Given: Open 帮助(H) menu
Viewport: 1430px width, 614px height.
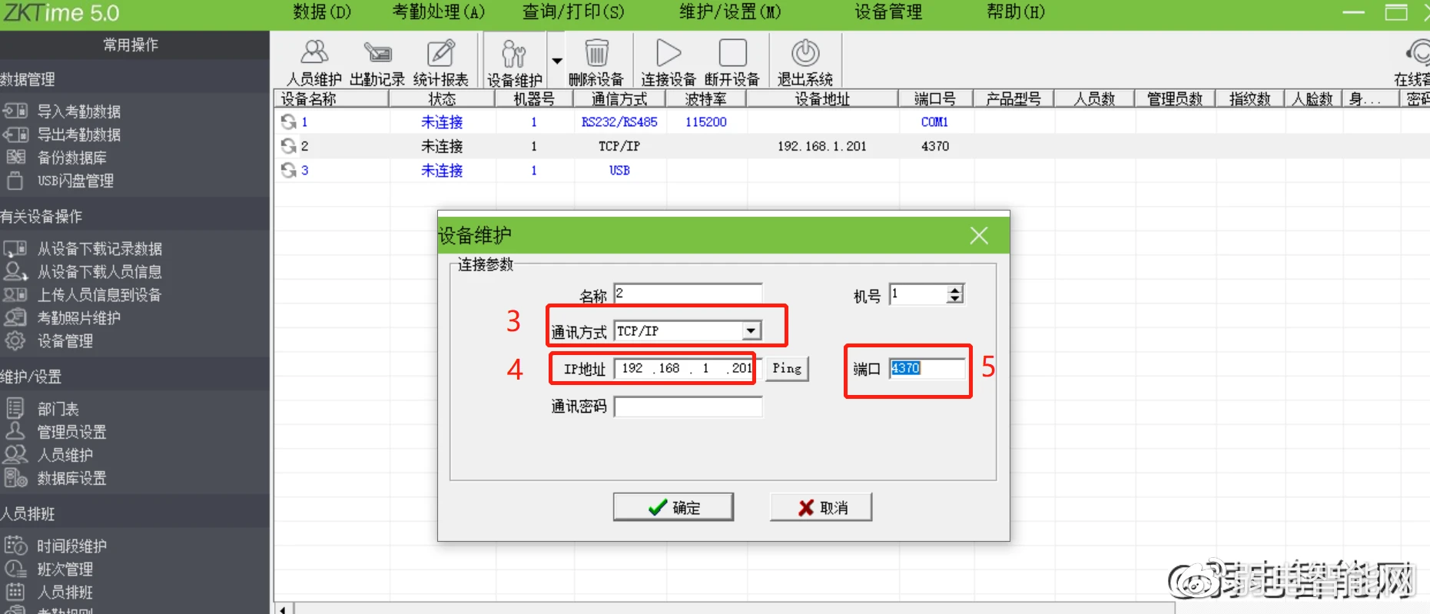Looking at the screenshot, I should pyautogui.click(x=1016, y=12).
